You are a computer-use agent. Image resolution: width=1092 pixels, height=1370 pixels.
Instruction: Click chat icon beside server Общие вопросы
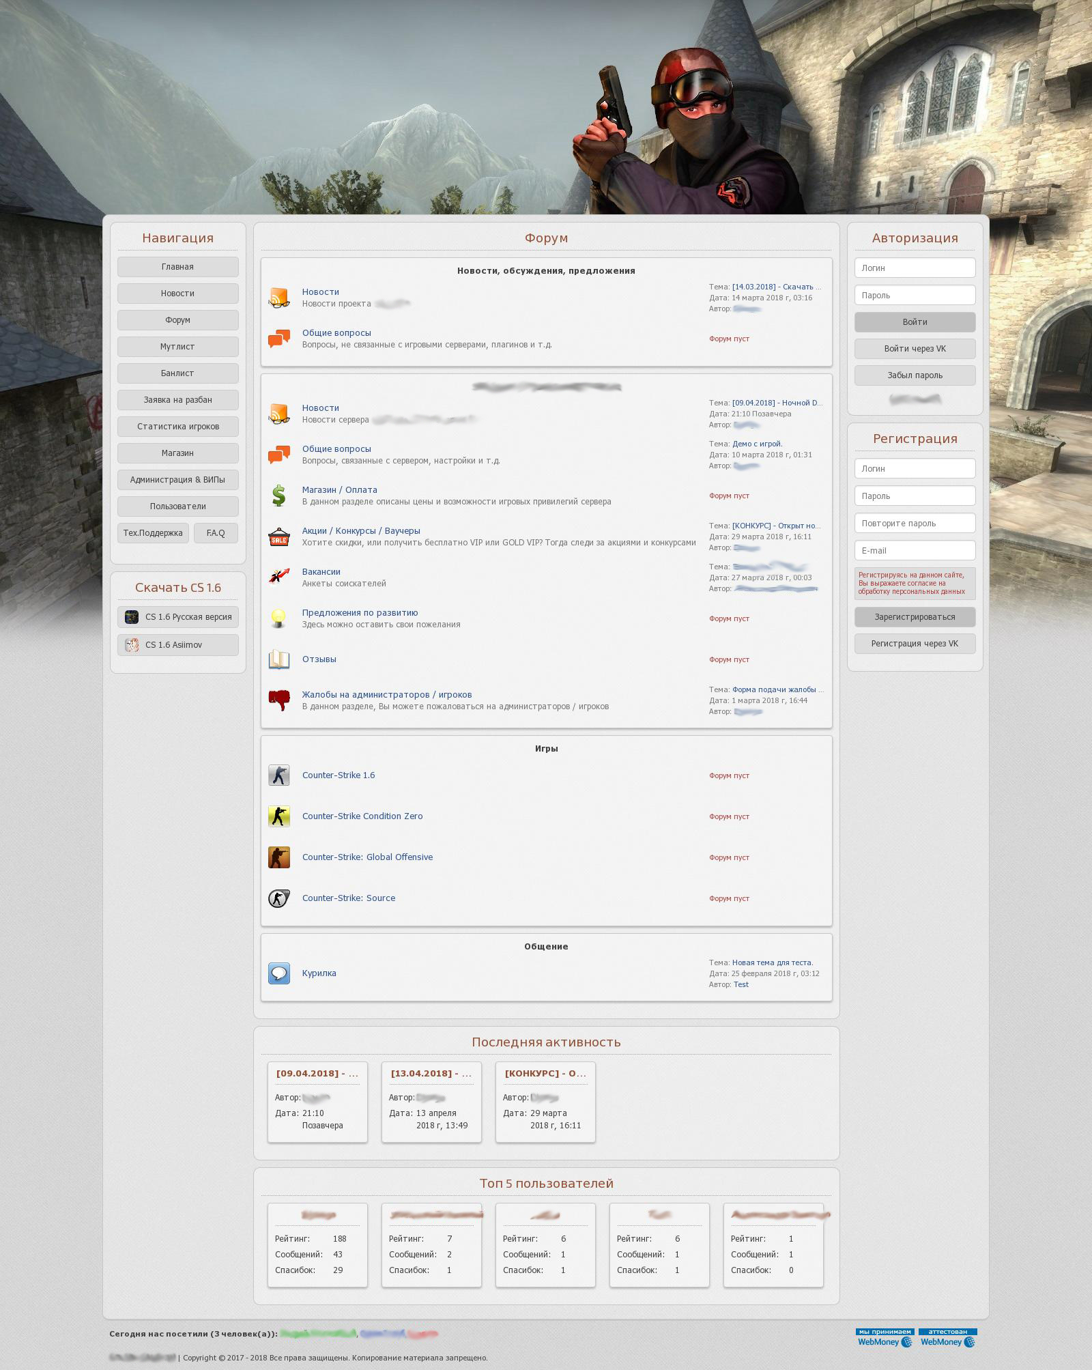pos(279,455)
